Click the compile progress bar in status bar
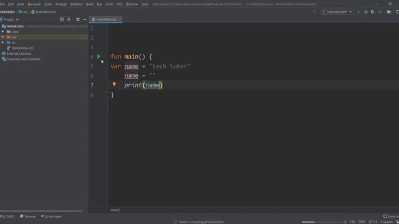Image resolution: width=399 pixels, height=224 pixels. tap(321, 222)
